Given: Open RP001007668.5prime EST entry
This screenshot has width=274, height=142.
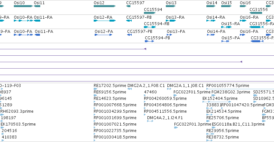Looking at the screenshot, I should (x=95, y=108).
